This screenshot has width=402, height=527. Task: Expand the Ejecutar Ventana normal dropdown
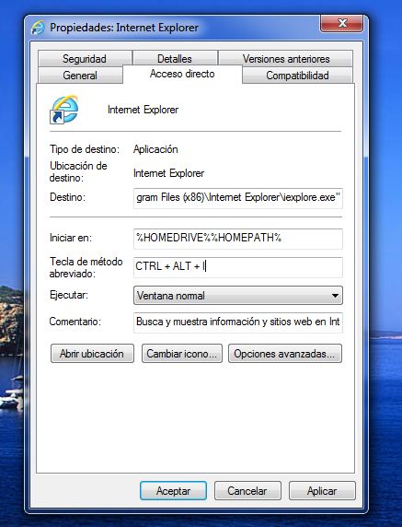(238, 296)
